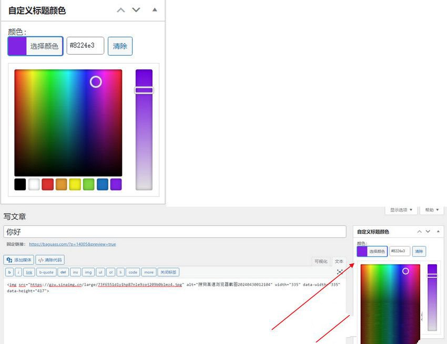
Task: Click the large 选择颜色 color button
Action: [x=35, y=46]
